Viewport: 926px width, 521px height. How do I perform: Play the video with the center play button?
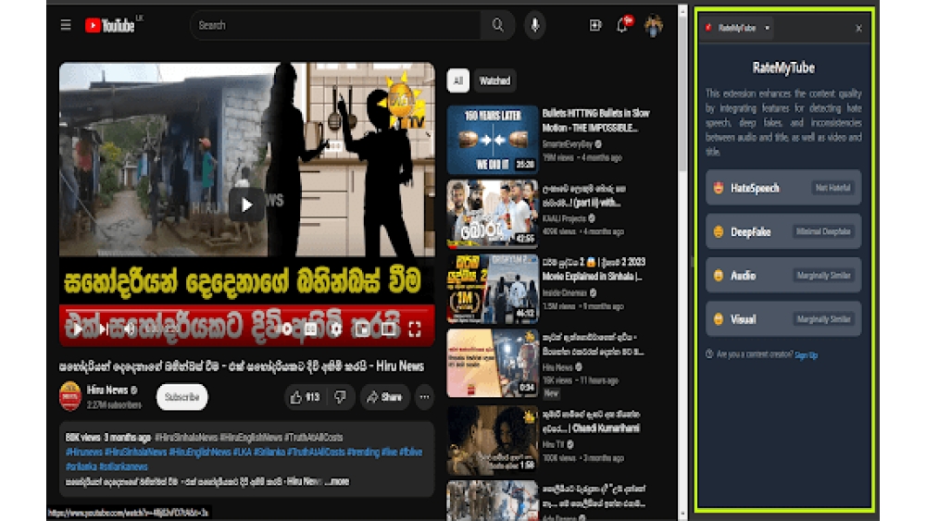coord(246,205)
